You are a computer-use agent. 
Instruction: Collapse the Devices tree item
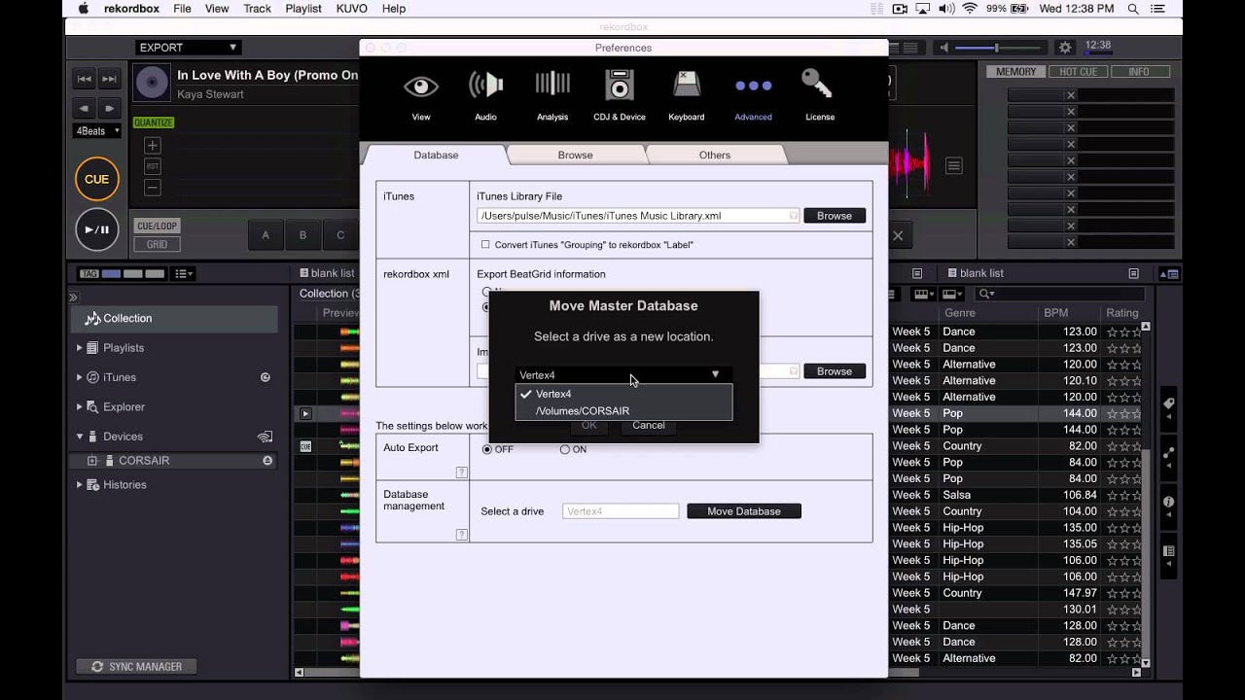(80, 437)
